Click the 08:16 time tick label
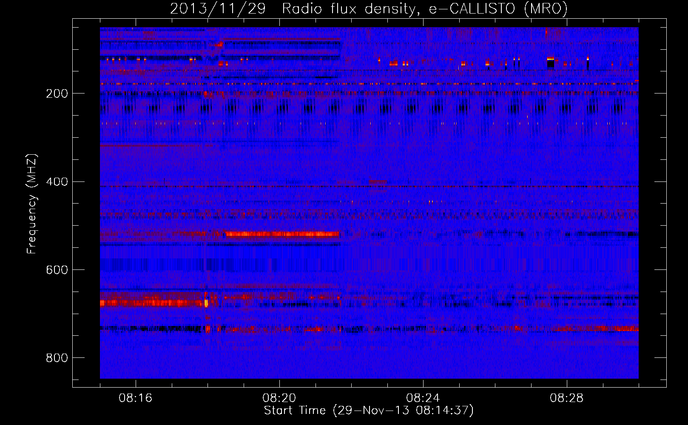 click(136, 398)
